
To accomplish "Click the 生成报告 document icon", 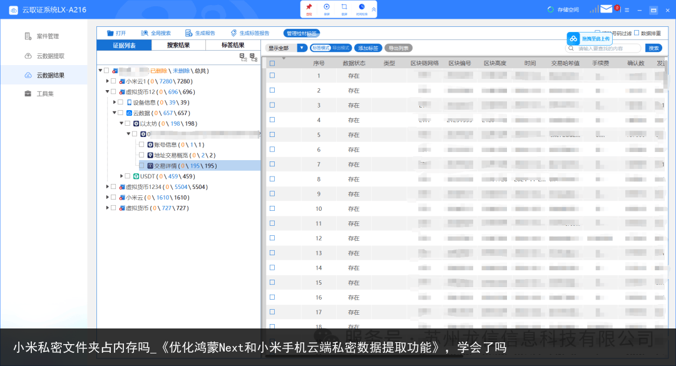I will click(189, 33).
